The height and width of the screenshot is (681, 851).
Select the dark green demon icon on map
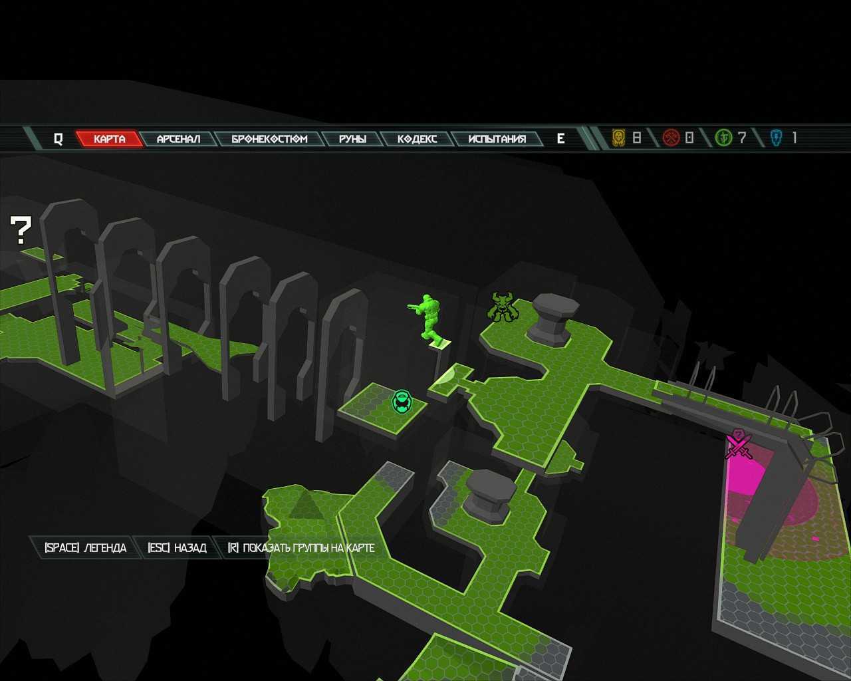click(x=502, y=307)
